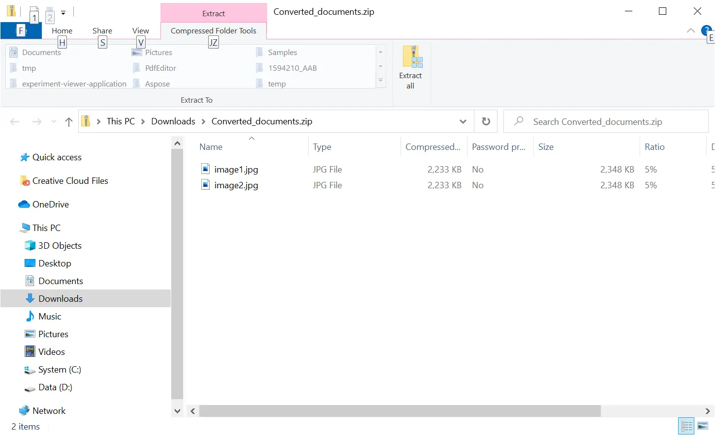Open the recent locations dropdown beside the arrows
The height and width of the screenshot is (435, 715).
point(53,121)
